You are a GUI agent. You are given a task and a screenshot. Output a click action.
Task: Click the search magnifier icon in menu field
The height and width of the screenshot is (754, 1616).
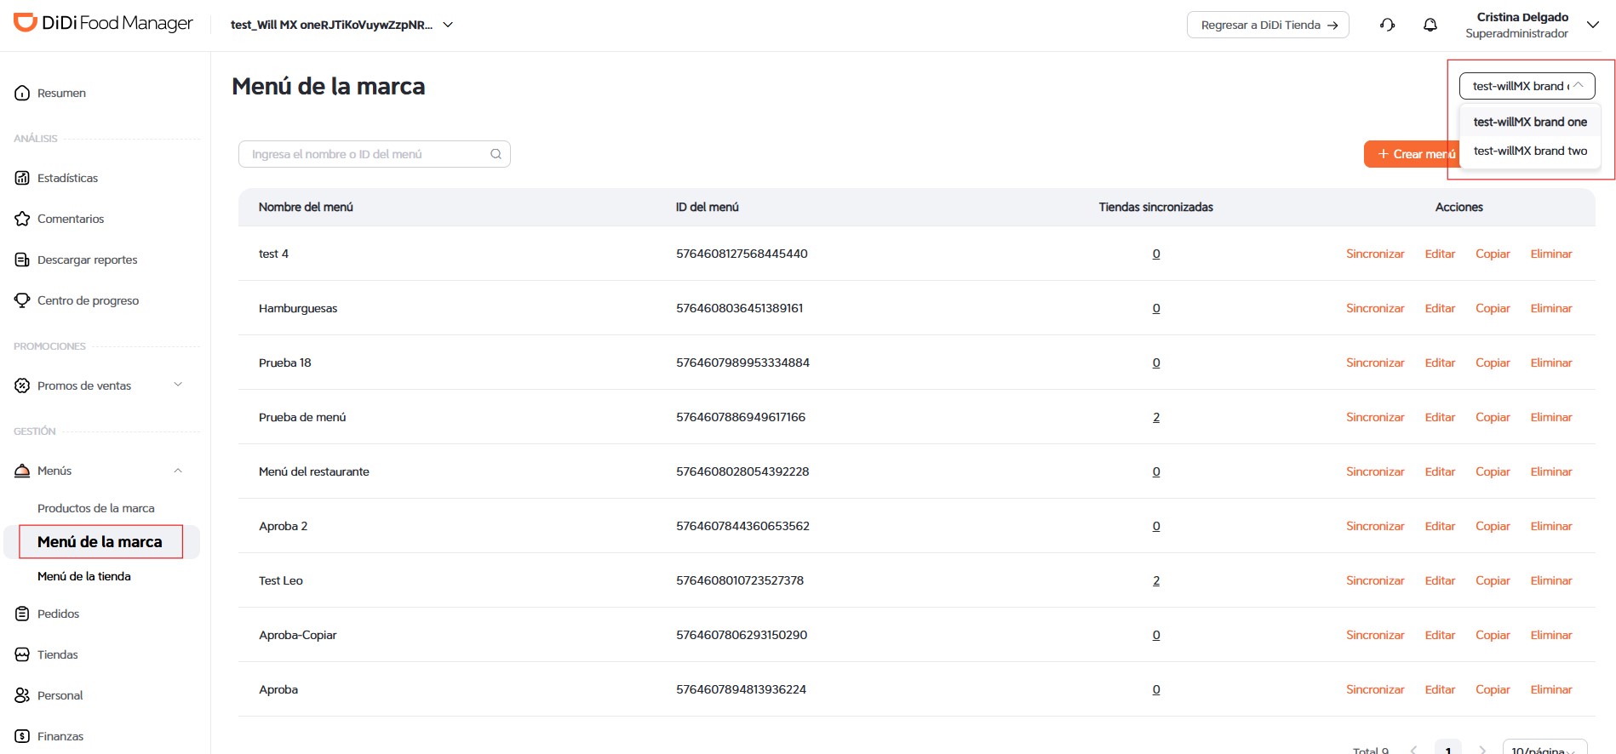(496, 154)
